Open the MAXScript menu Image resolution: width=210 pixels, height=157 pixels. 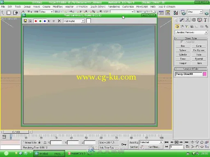pyautogui.click(x=142, y=7)
